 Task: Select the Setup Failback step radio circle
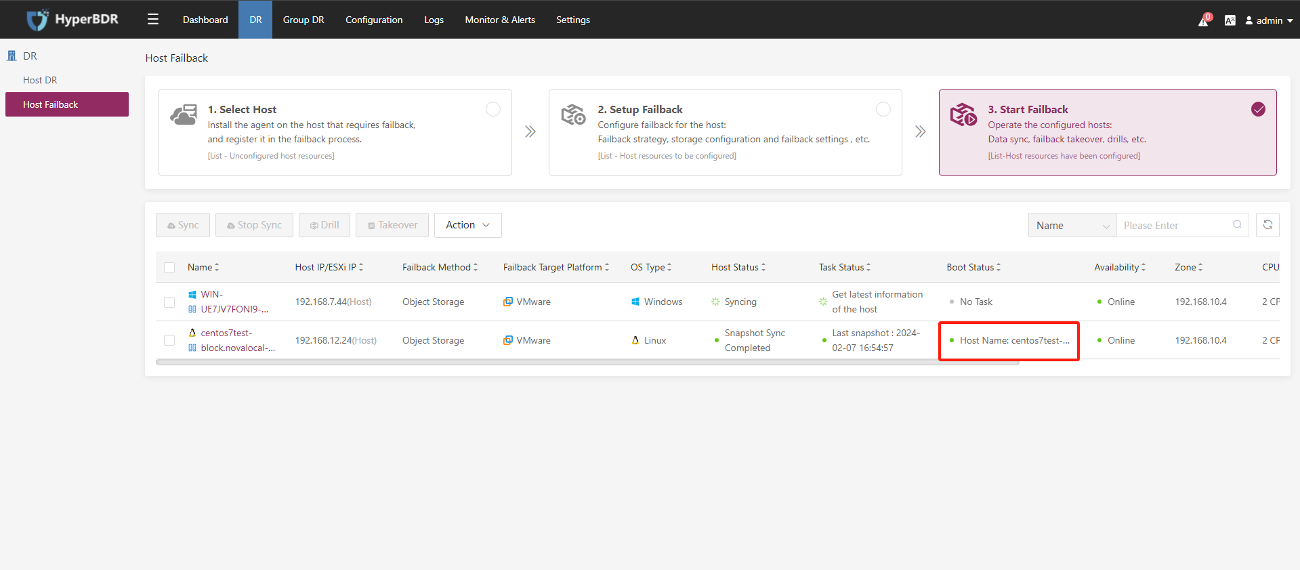click(883, 109)
